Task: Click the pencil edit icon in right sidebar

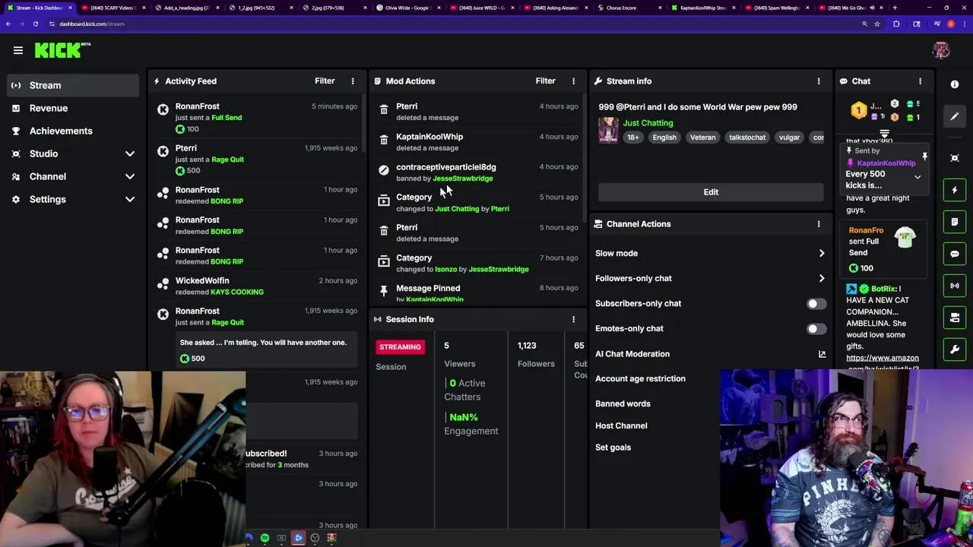Action: pyautogui.click(x=955, y=116)
